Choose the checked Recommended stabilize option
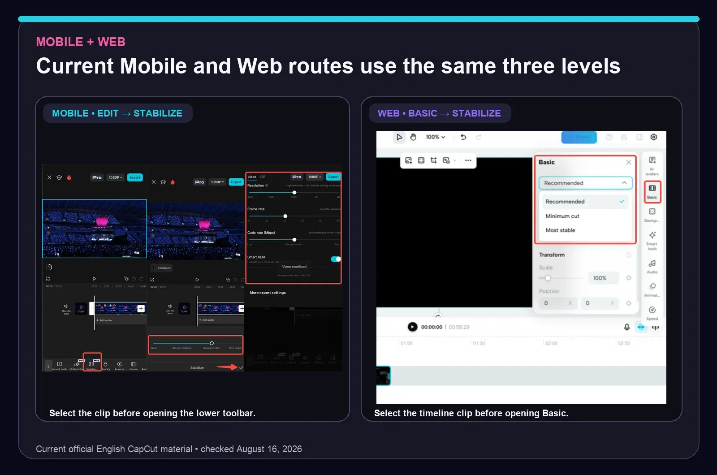 (x=585, y=202)
